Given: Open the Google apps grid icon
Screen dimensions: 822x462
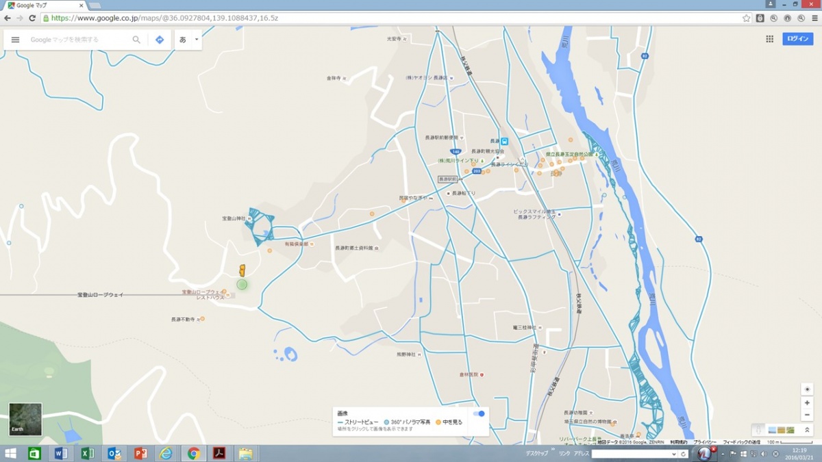Looking at the screenshot, I should pos(769,39).
